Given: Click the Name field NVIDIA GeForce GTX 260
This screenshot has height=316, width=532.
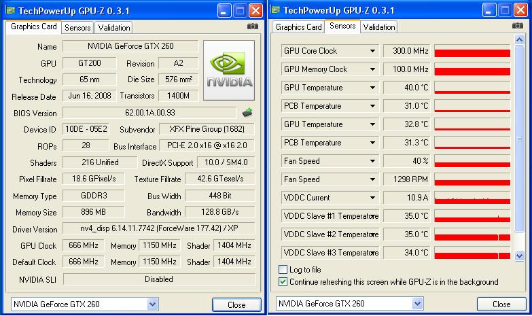Looking at the screenshot, I should tap(130, 46).
